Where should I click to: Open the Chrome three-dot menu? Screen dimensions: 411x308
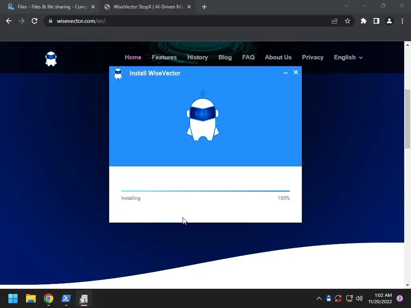(x=402, y=21)
